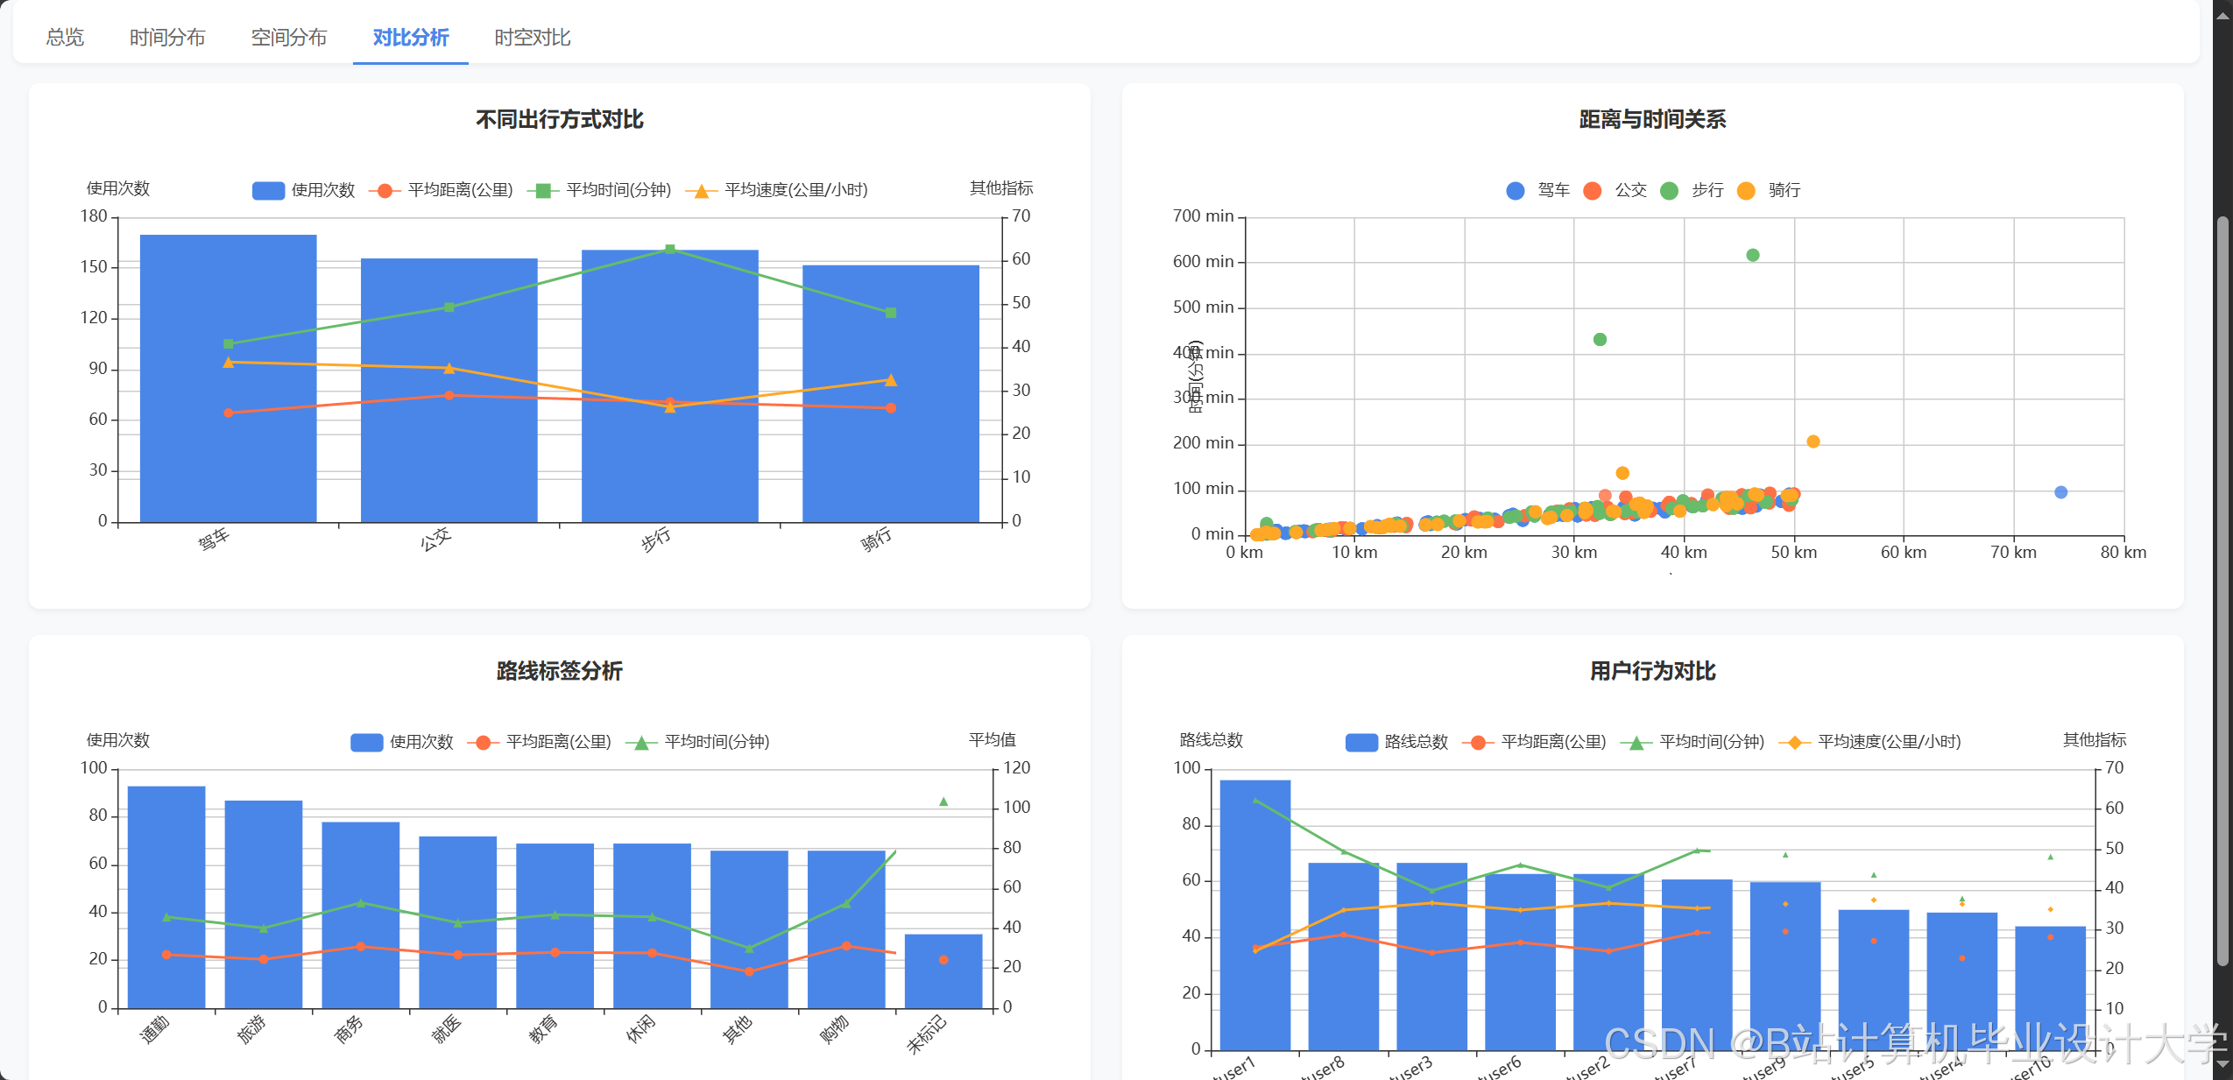The image size is (2233, 1080).
Task: Toggle 平均时间(分钟) legend in 不同出行方式对比 chart
Action: [x=543, y=190]
